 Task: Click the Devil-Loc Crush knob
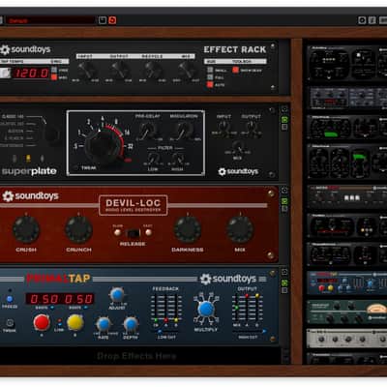click(x=26, y=229)
